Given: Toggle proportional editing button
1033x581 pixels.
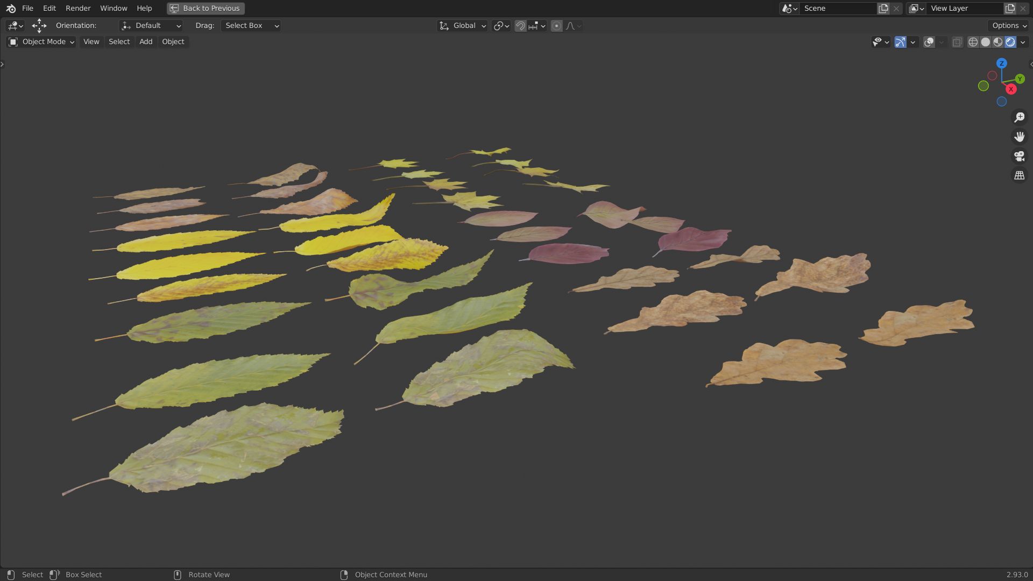Looking at the screenshot, I should 557,26.
